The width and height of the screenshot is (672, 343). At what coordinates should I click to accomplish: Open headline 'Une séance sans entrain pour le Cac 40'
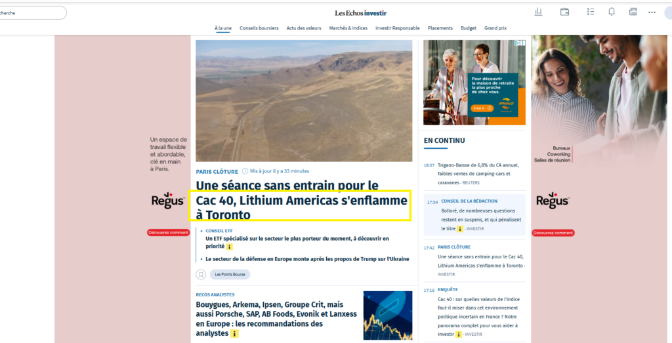[x=302, y=200]
